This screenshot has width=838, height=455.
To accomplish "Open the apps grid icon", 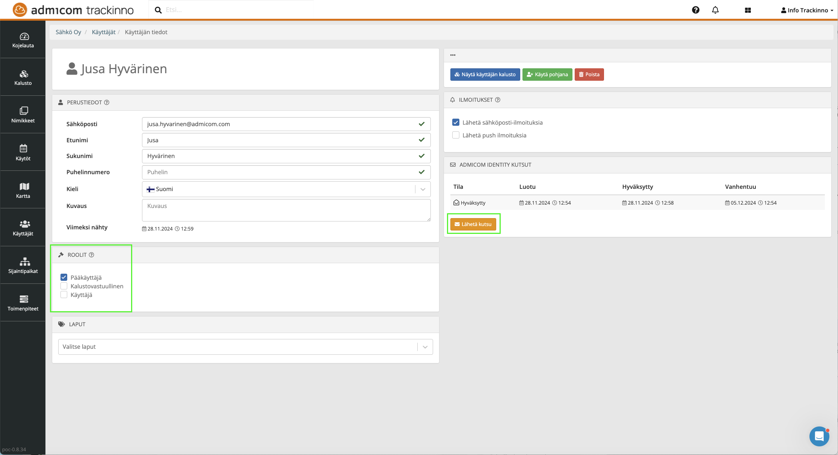I will [747, 10].
